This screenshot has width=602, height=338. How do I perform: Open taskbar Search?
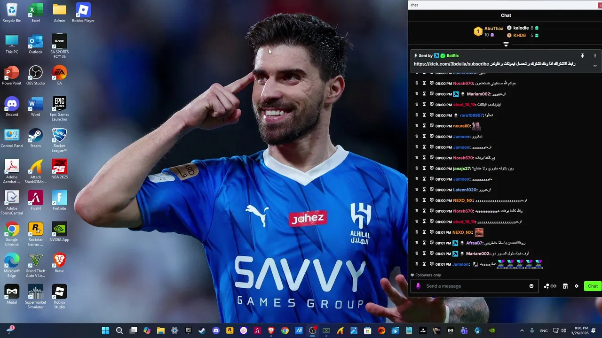119,330
